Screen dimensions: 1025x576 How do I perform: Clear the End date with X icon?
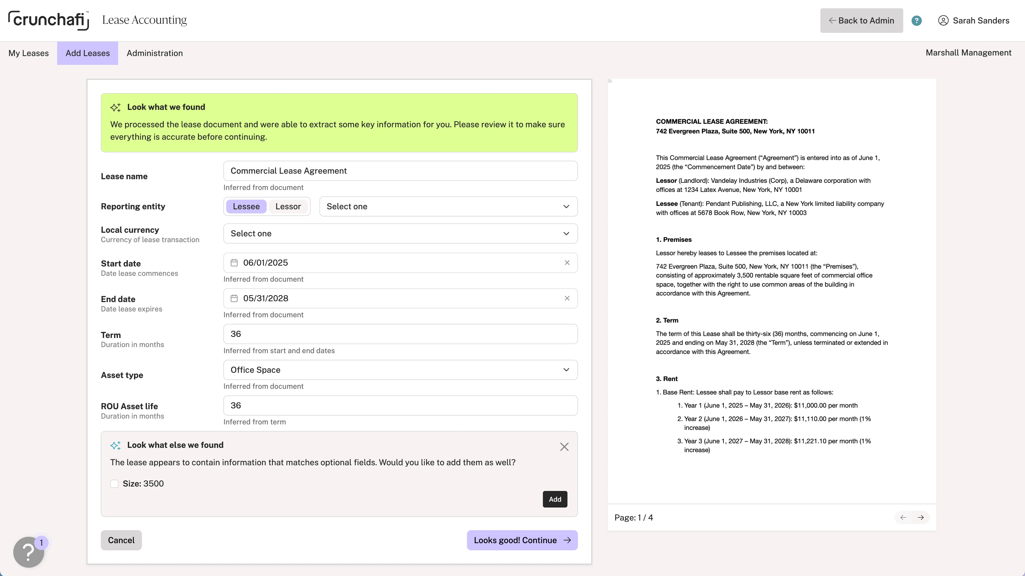567,298
